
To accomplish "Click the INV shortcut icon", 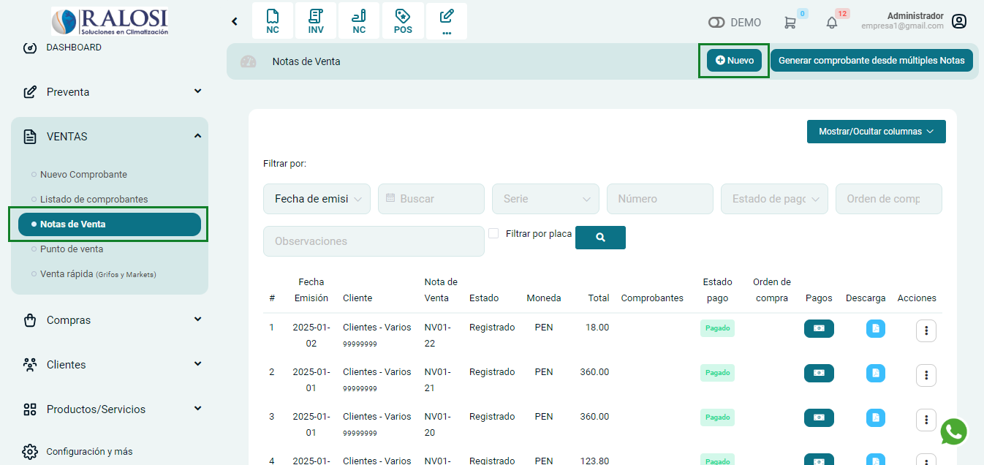I will coord(316,21).
